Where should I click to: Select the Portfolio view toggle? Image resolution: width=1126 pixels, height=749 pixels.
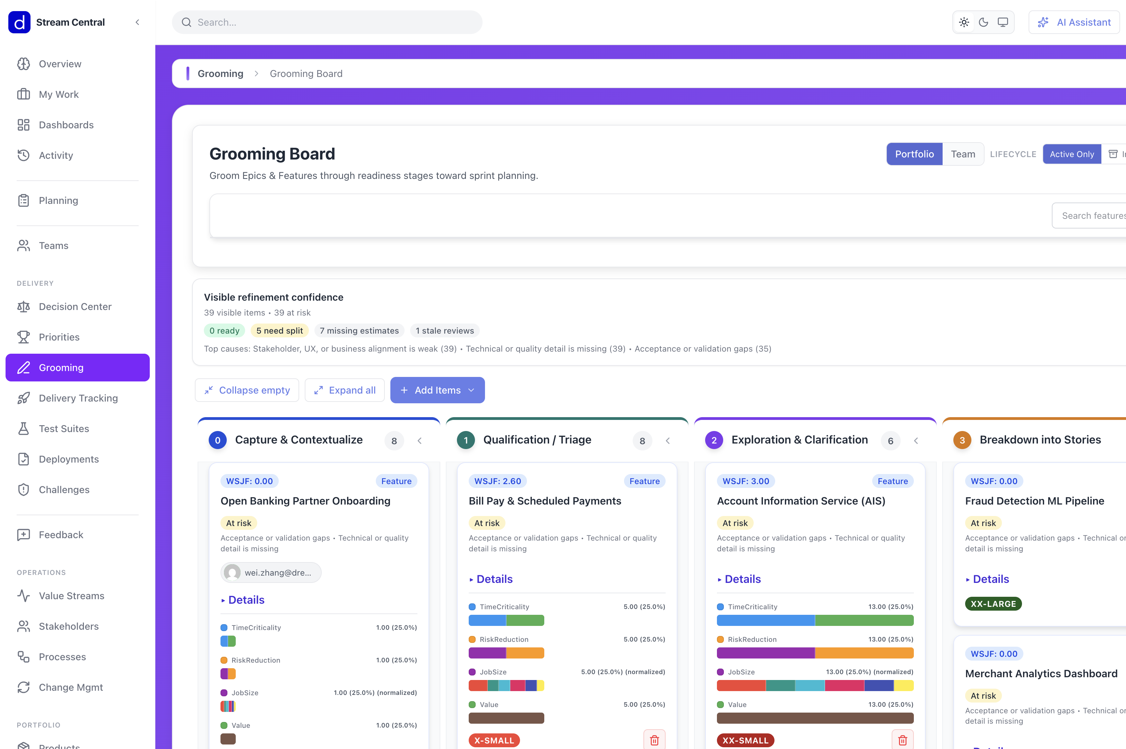click(x=915, y=154)
